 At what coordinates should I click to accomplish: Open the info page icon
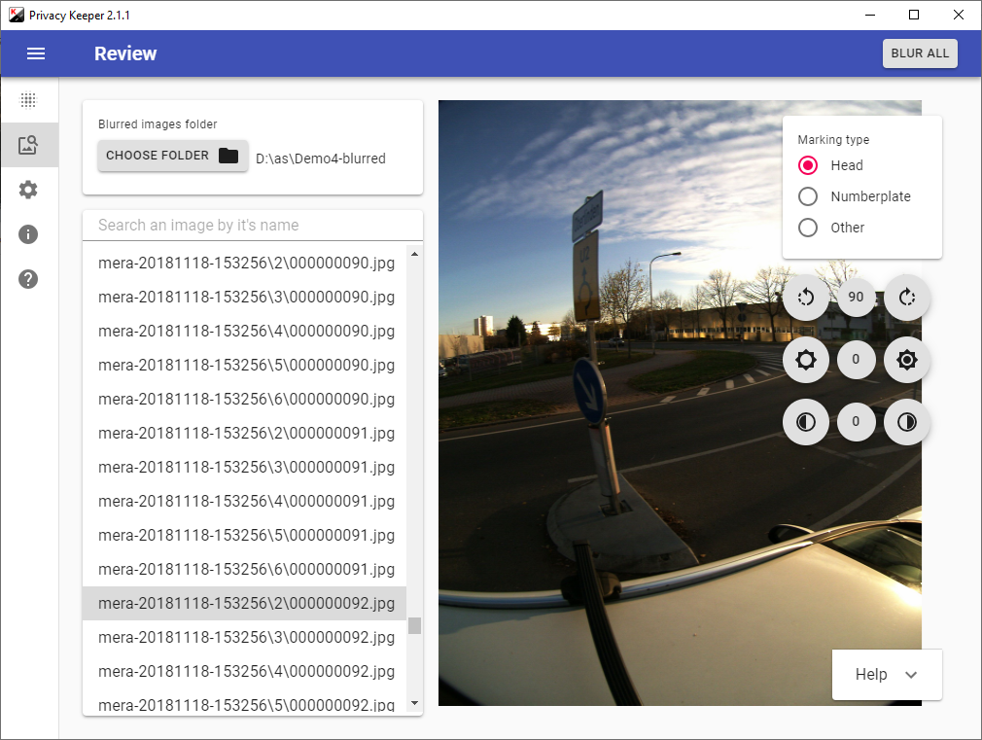coord(28,234)
